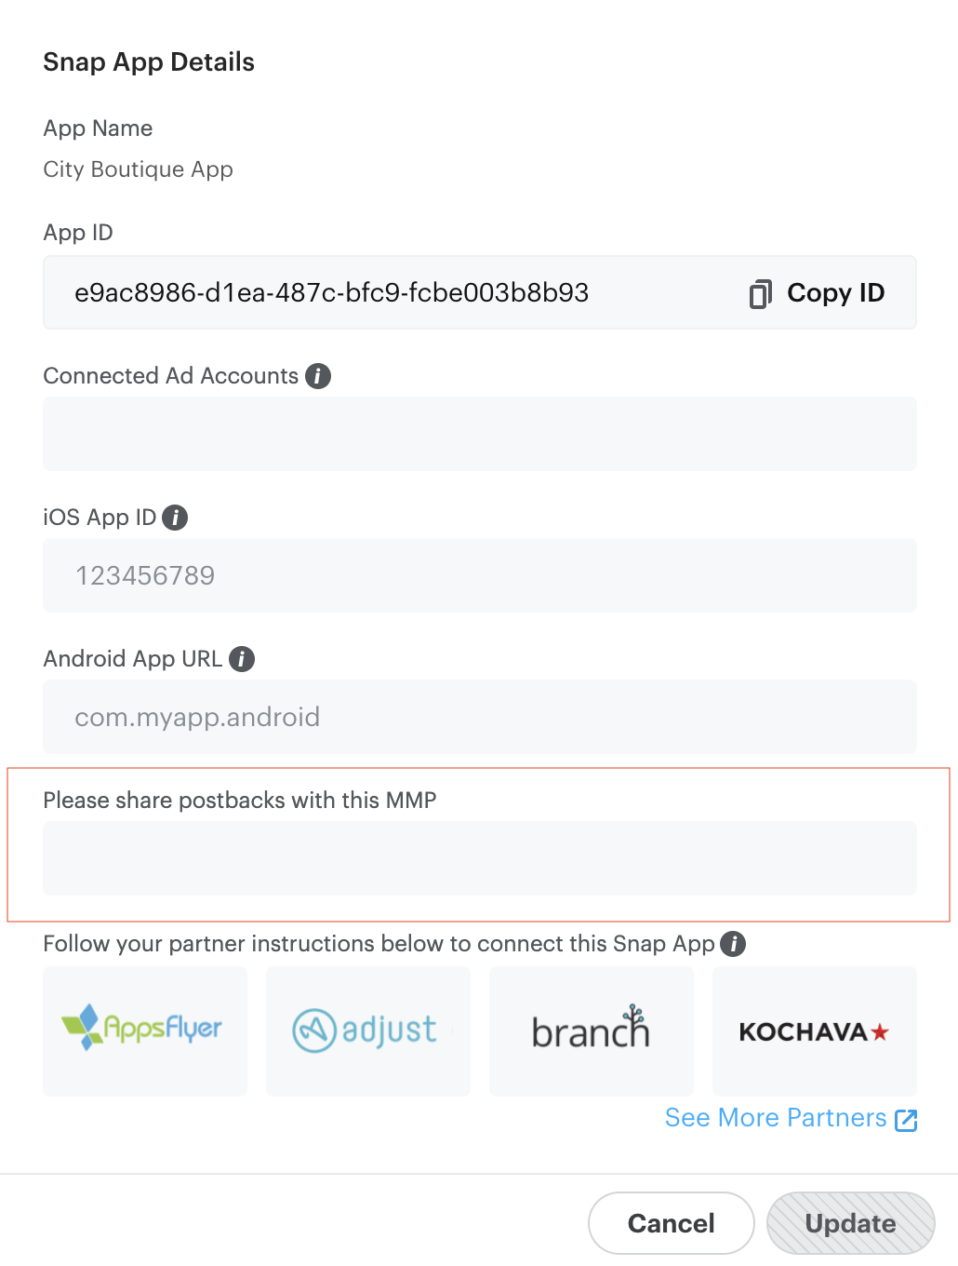
Task: Open the Connected Ad Accounts info tooltip
Action: (317, 375)
